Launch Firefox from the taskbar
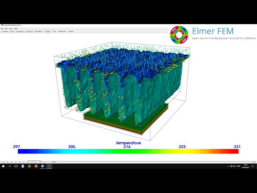Image resolution: width=257 pixels, height=193 pixels. click(x=36, y=166)
